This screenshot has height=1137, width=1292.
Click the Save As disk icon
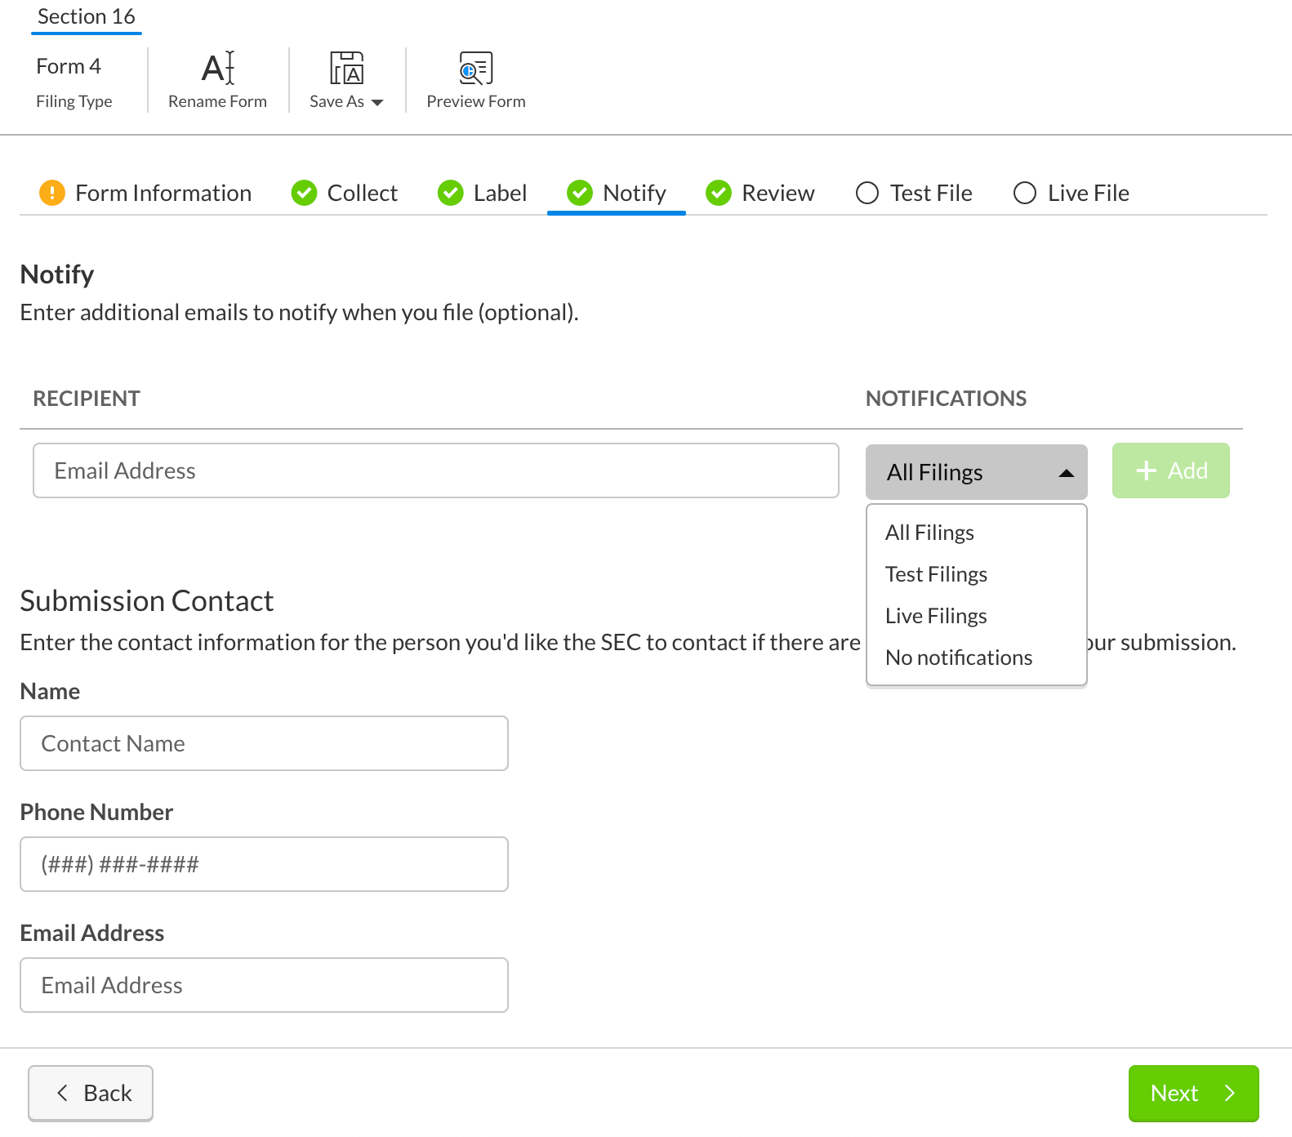coord(346,68)
